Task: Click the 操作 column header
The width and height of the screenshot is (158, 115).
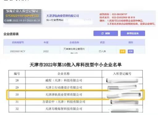Action: coord(131,42)
